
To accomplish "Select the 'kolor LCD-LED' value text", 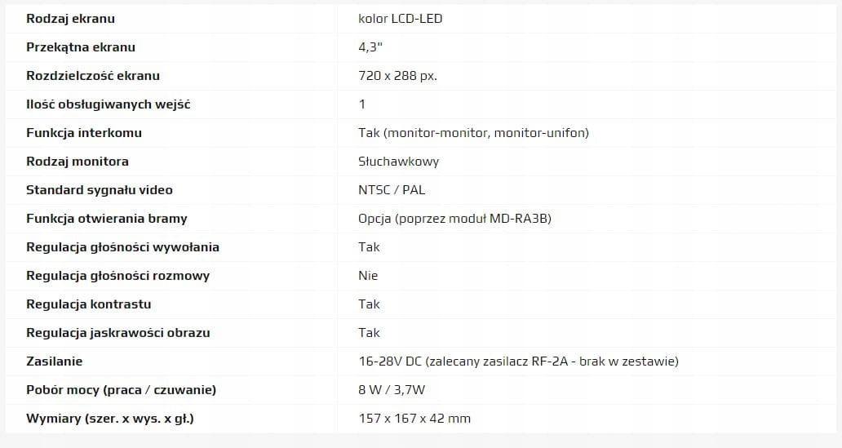I will click(x=400, y=18).
